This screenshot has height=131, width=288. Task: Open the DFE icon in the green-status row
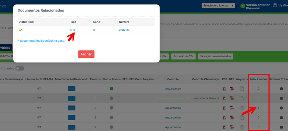point(232,89)
